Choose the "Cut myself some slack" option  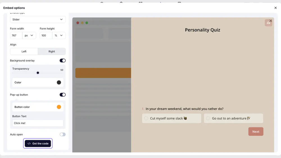pos(171,118)
